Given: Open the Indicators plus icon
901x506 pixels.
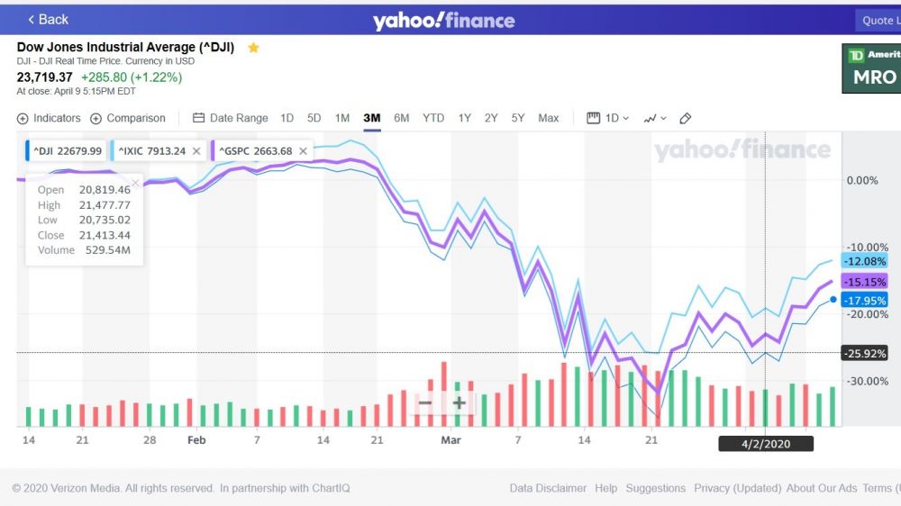Looking at the screenshot, I should [23, 118].
